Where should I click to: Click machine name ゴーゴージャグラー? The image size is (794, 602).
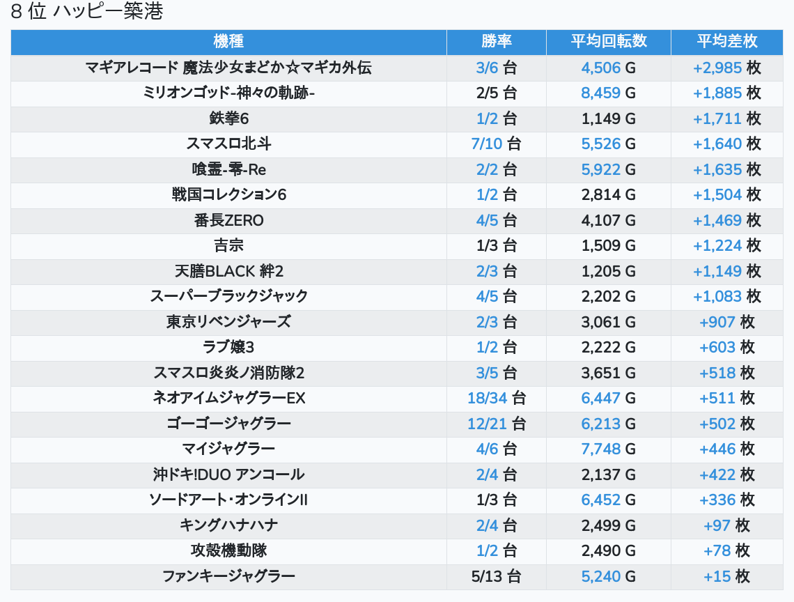point(228,424)
